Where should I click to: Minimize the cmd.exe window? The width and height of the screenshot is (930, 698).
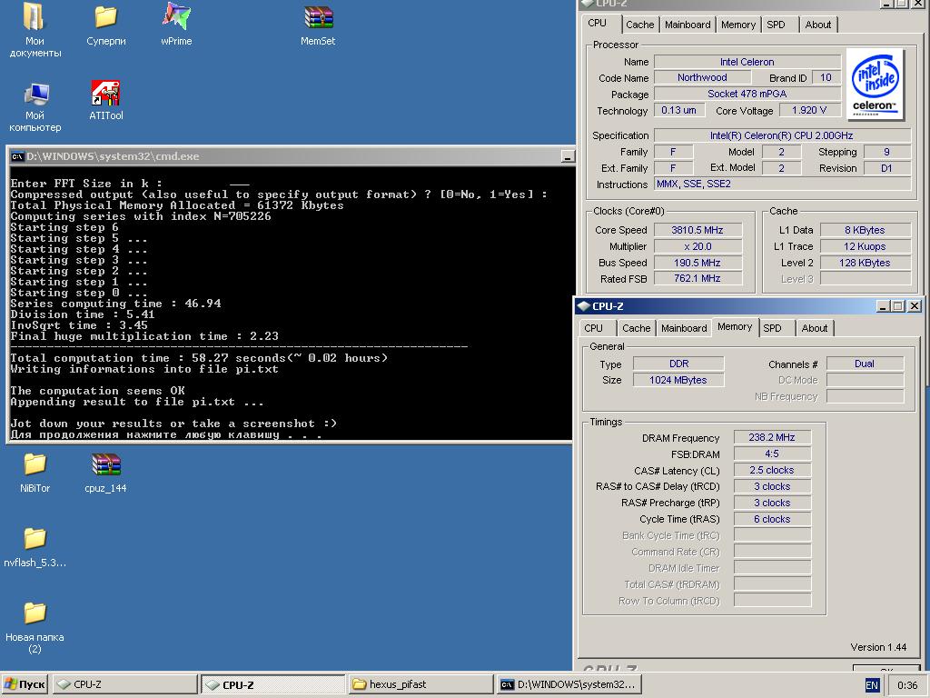coord(567,156)
